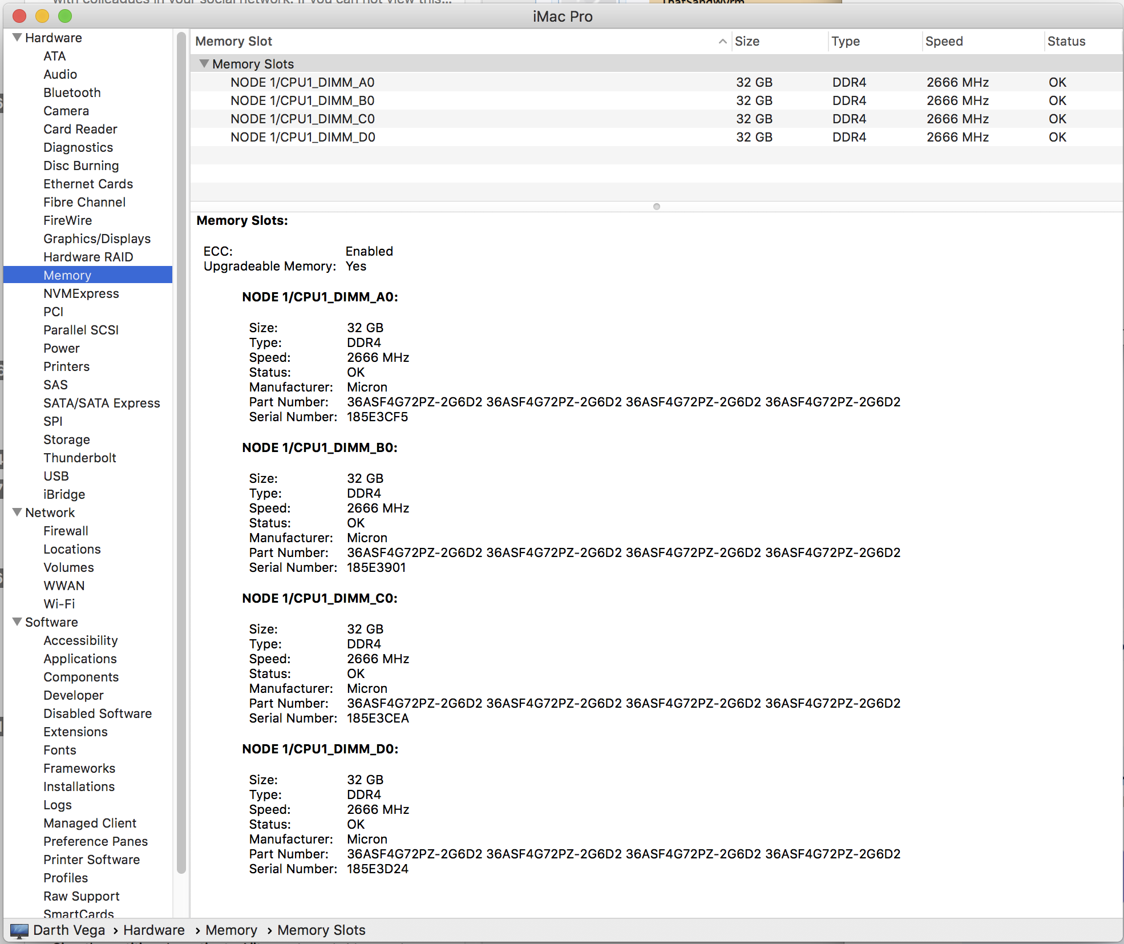Select Applications under Software
1124x944 pixels.
(80, 659)
